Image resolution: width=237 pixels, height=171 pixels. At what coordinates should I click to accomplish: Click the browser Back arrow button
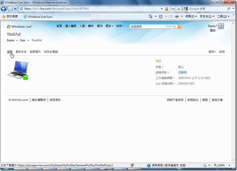4,9
